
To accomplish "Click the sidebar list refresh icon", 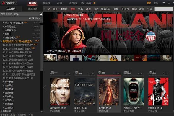I will pos(30,18).
